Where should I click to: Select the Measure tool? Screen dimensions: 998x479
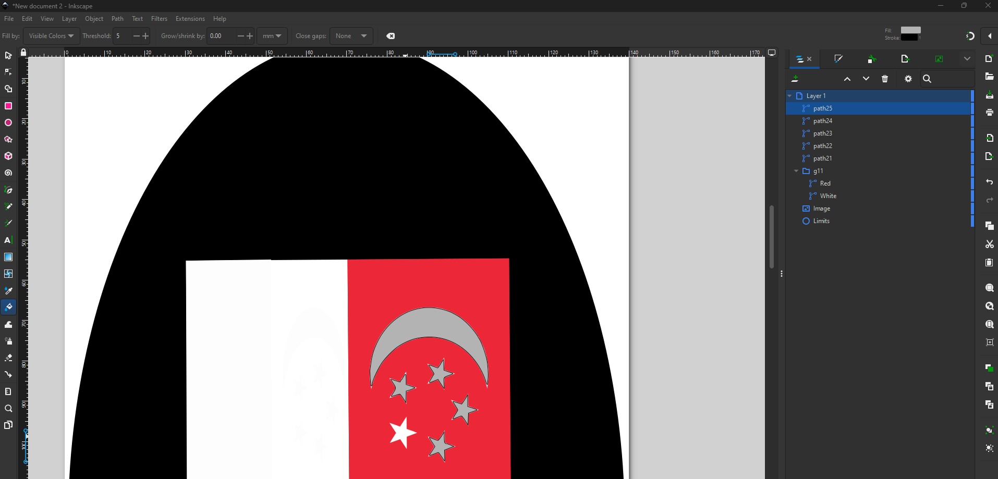8,391
